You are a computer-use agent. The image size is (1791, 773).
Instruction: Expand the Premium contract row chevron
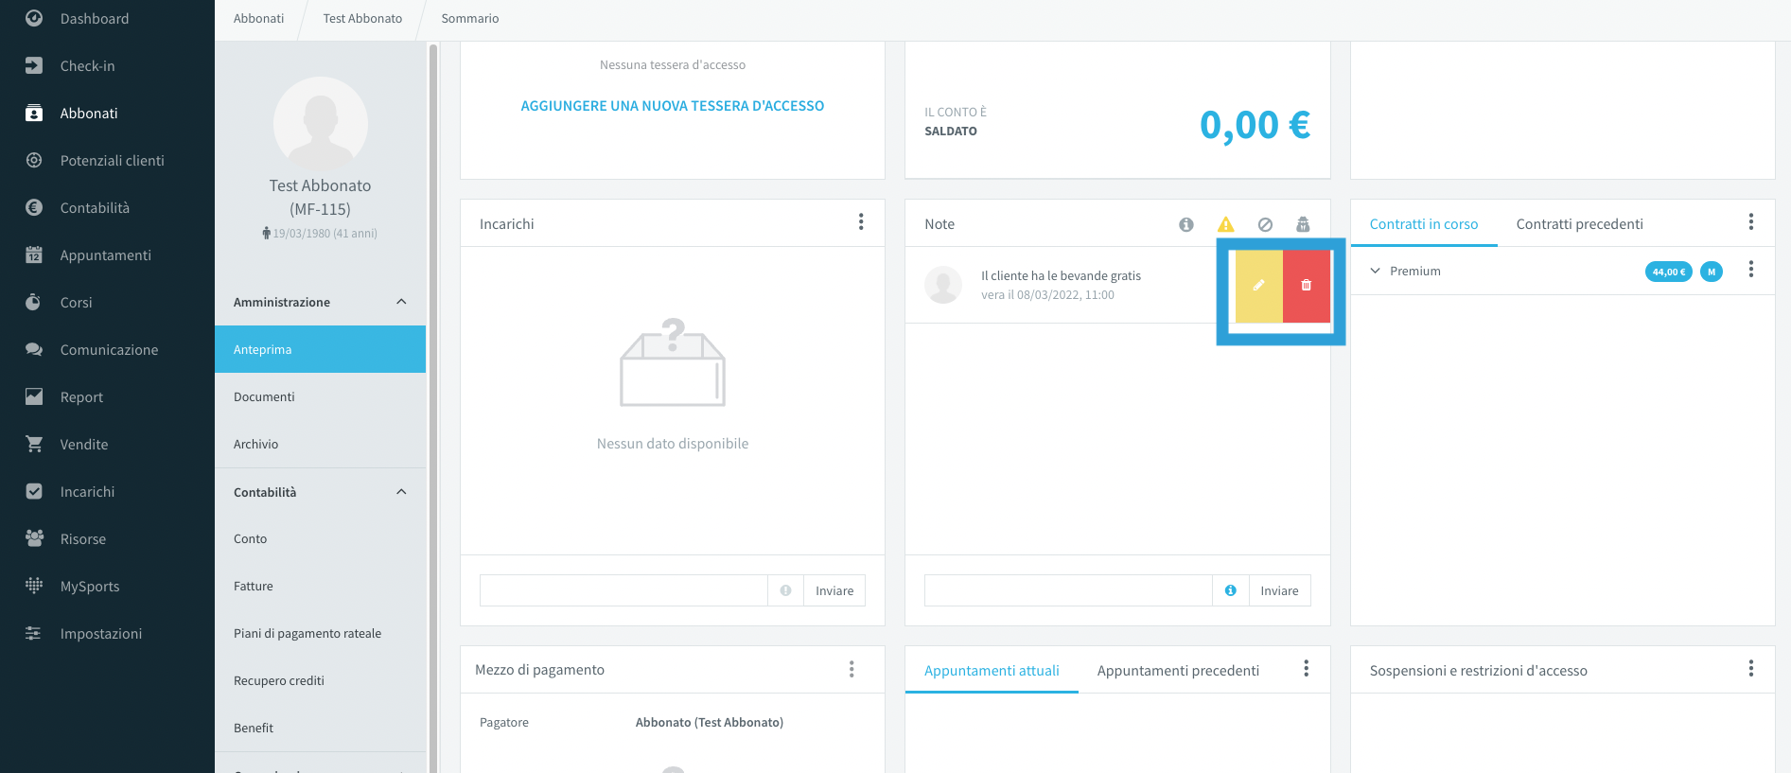[x=1376, y=271]
